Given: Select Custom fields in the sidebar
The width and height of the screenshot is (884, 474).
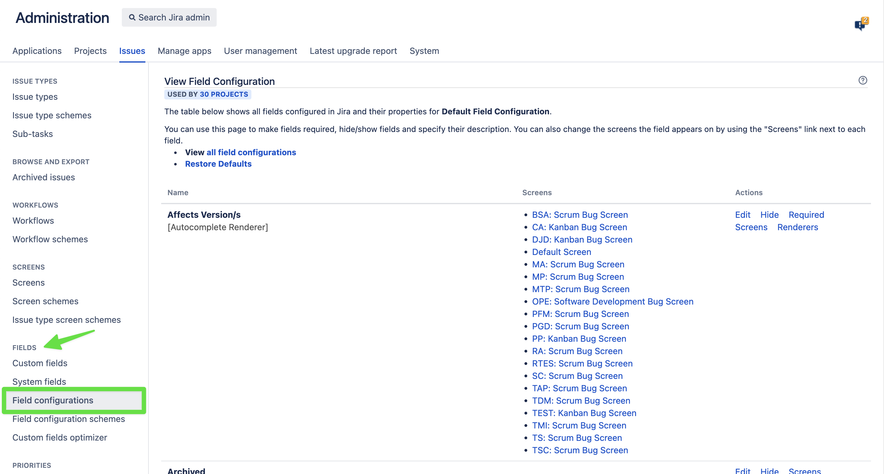Looking at the screenshot, I should tap(40, 363).
